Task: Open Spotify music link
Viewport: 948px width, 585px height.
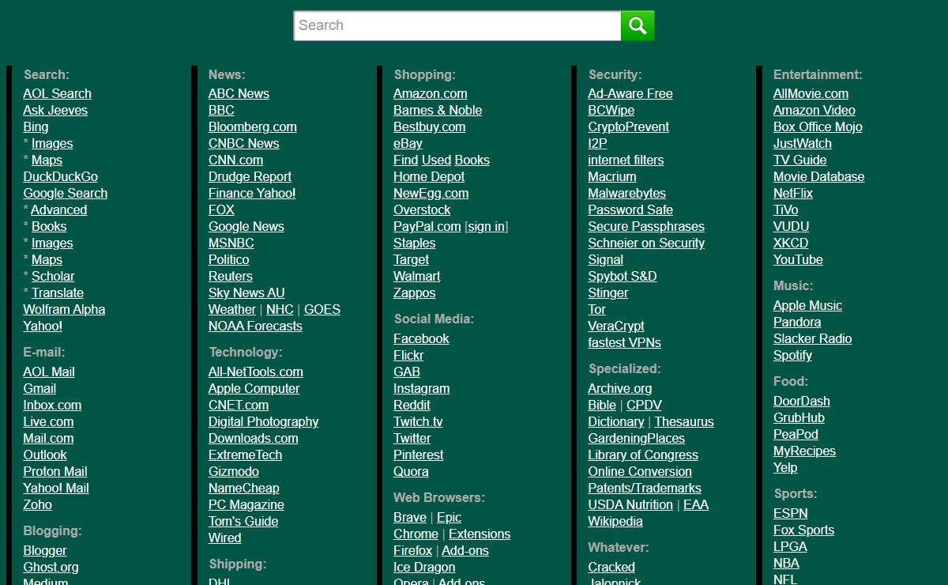Action: coord(792,355)
